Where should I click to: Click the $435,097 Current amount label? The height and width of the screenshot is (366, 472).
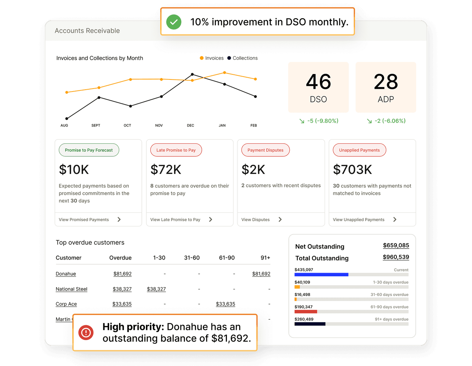[x=304, y=270]
